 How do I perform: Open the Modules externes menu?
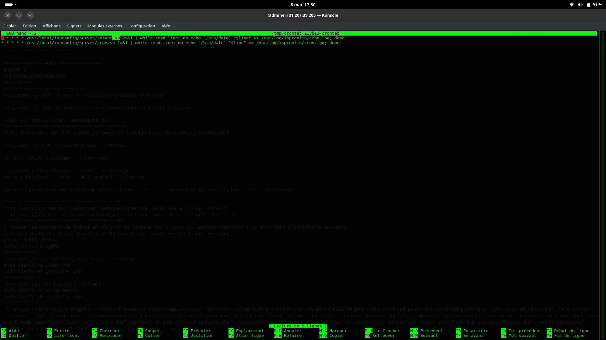click(105, 26)
